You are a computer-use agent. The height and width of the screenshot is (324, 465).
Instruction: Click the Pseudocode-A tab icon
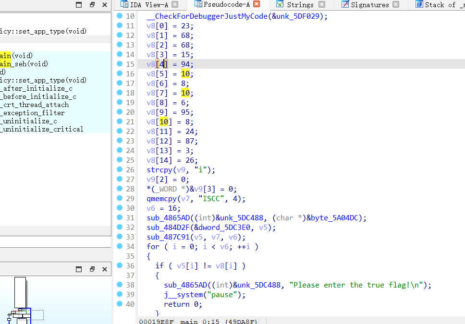tap(198, 4)
